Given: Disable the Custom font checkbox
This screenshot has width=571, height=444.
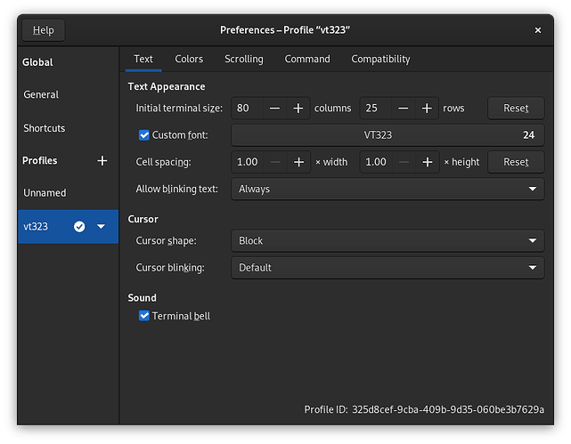Looking at the screenshot, I should pos(144,135).
